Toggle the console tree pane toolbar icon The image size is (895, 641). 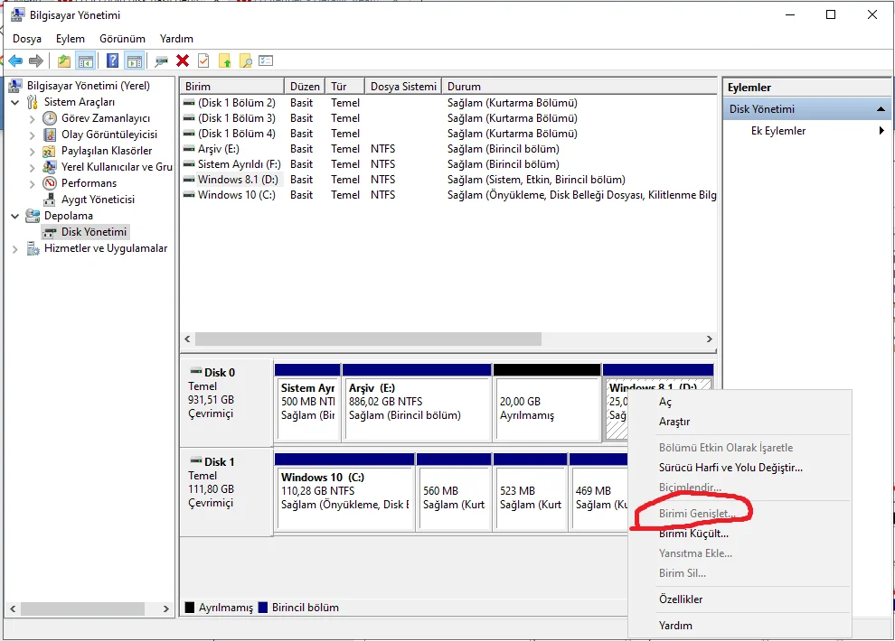click(x=86, y=60)
